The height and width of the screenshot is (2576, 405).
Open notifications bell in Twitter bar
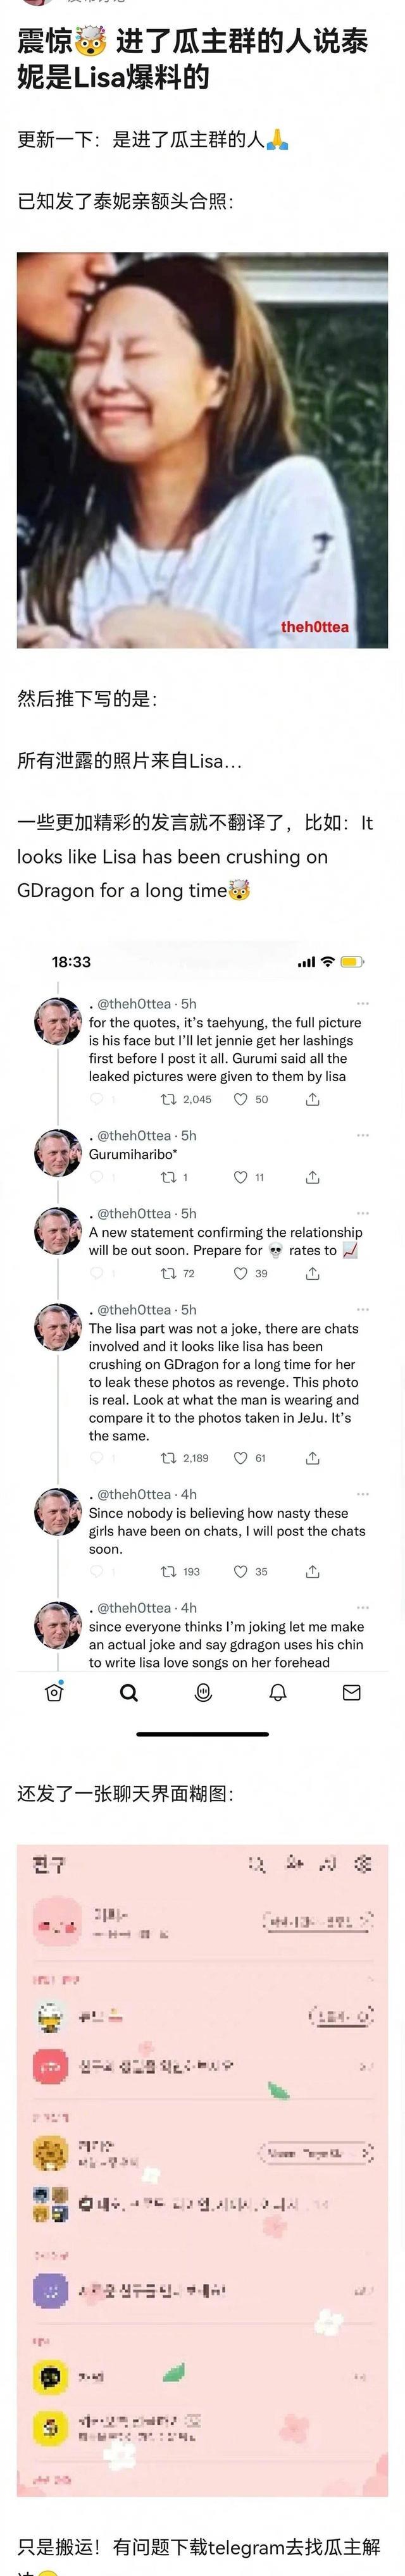278,1693
